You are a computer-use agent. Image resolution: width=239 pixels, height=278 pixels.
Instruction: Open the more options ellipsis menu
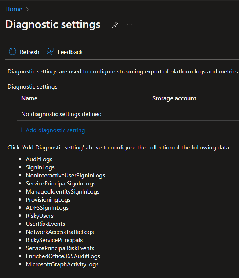[x=130, y=25]
